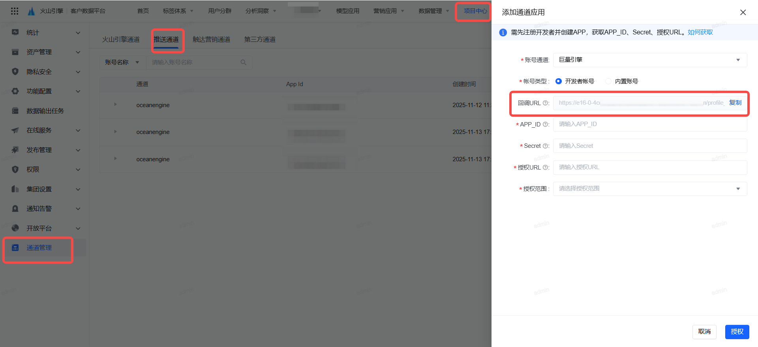
Task: Expand the third oceanengine table row
Action: click(115, 158)
